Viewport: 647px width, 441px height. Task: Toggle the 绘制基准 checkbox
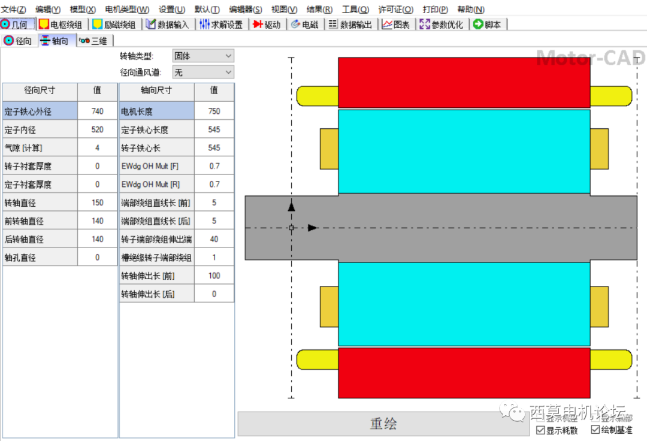[595, 430]
